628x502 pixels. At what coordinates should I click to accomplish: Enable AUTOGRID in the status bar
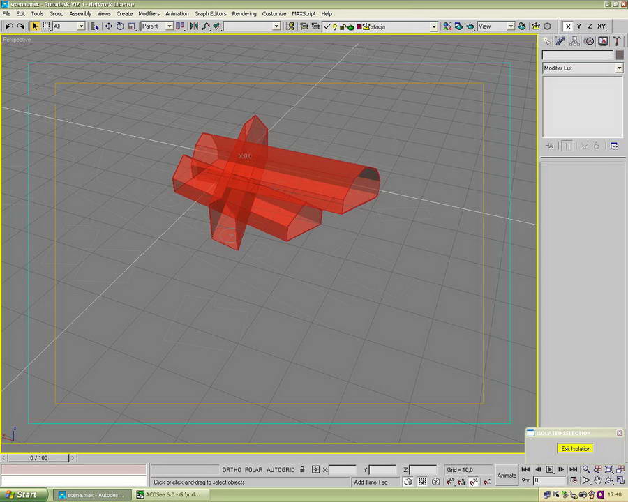(x=281, y=470)
